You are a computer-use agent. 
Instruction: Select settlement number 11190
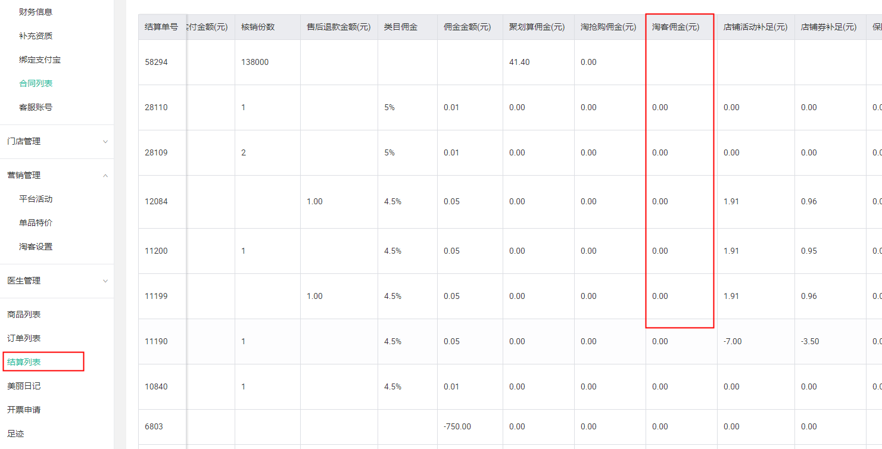pos(156,341)
